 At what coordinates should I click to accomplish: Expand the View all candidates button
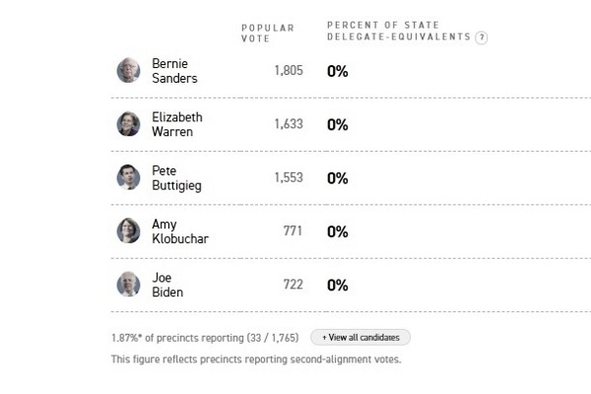click(x=361, y=338)
